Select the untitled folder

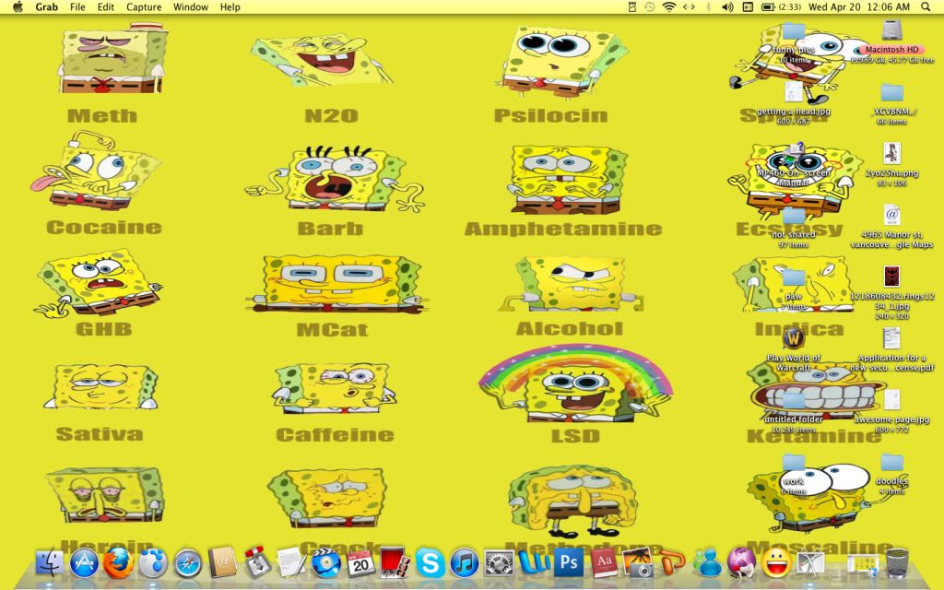tap(794, 401)
